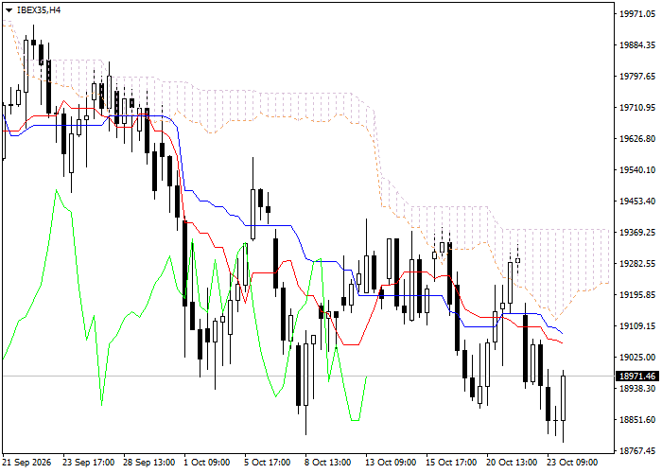Click the 19109.15 price axis label
Screen dimensions: 662x473
coord(637,326)
